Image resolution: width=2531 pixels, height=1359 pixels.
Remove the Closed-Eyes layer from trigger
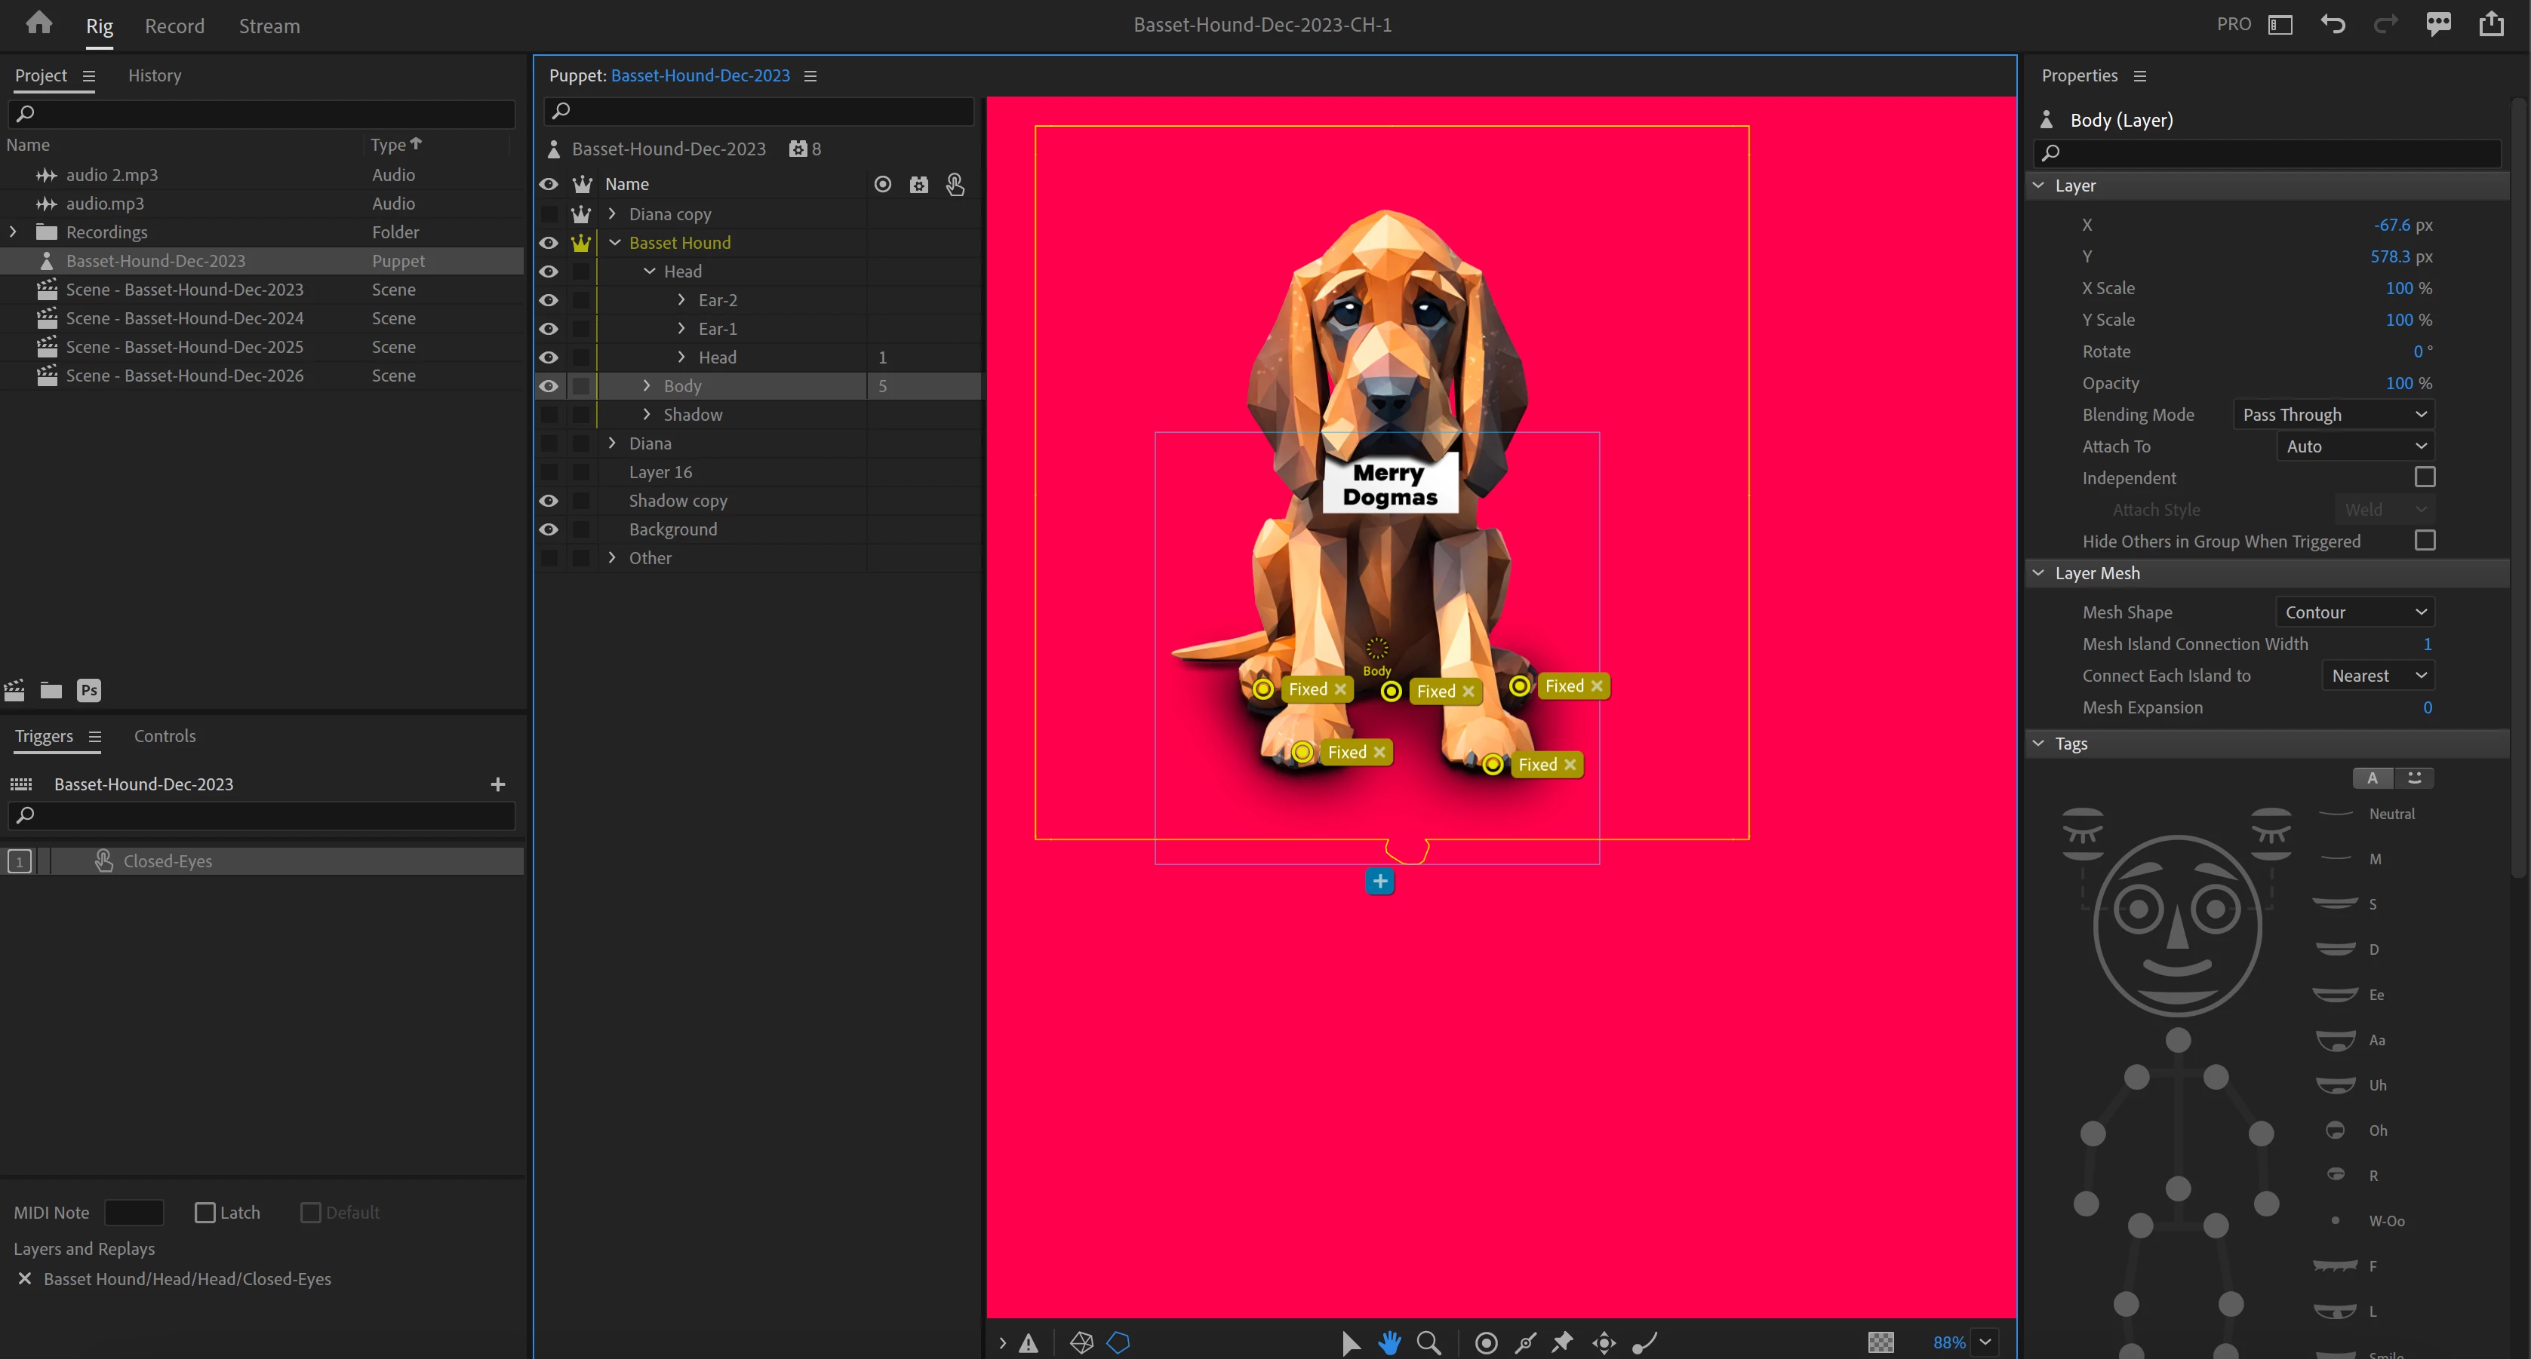(x=25, y=1278)
